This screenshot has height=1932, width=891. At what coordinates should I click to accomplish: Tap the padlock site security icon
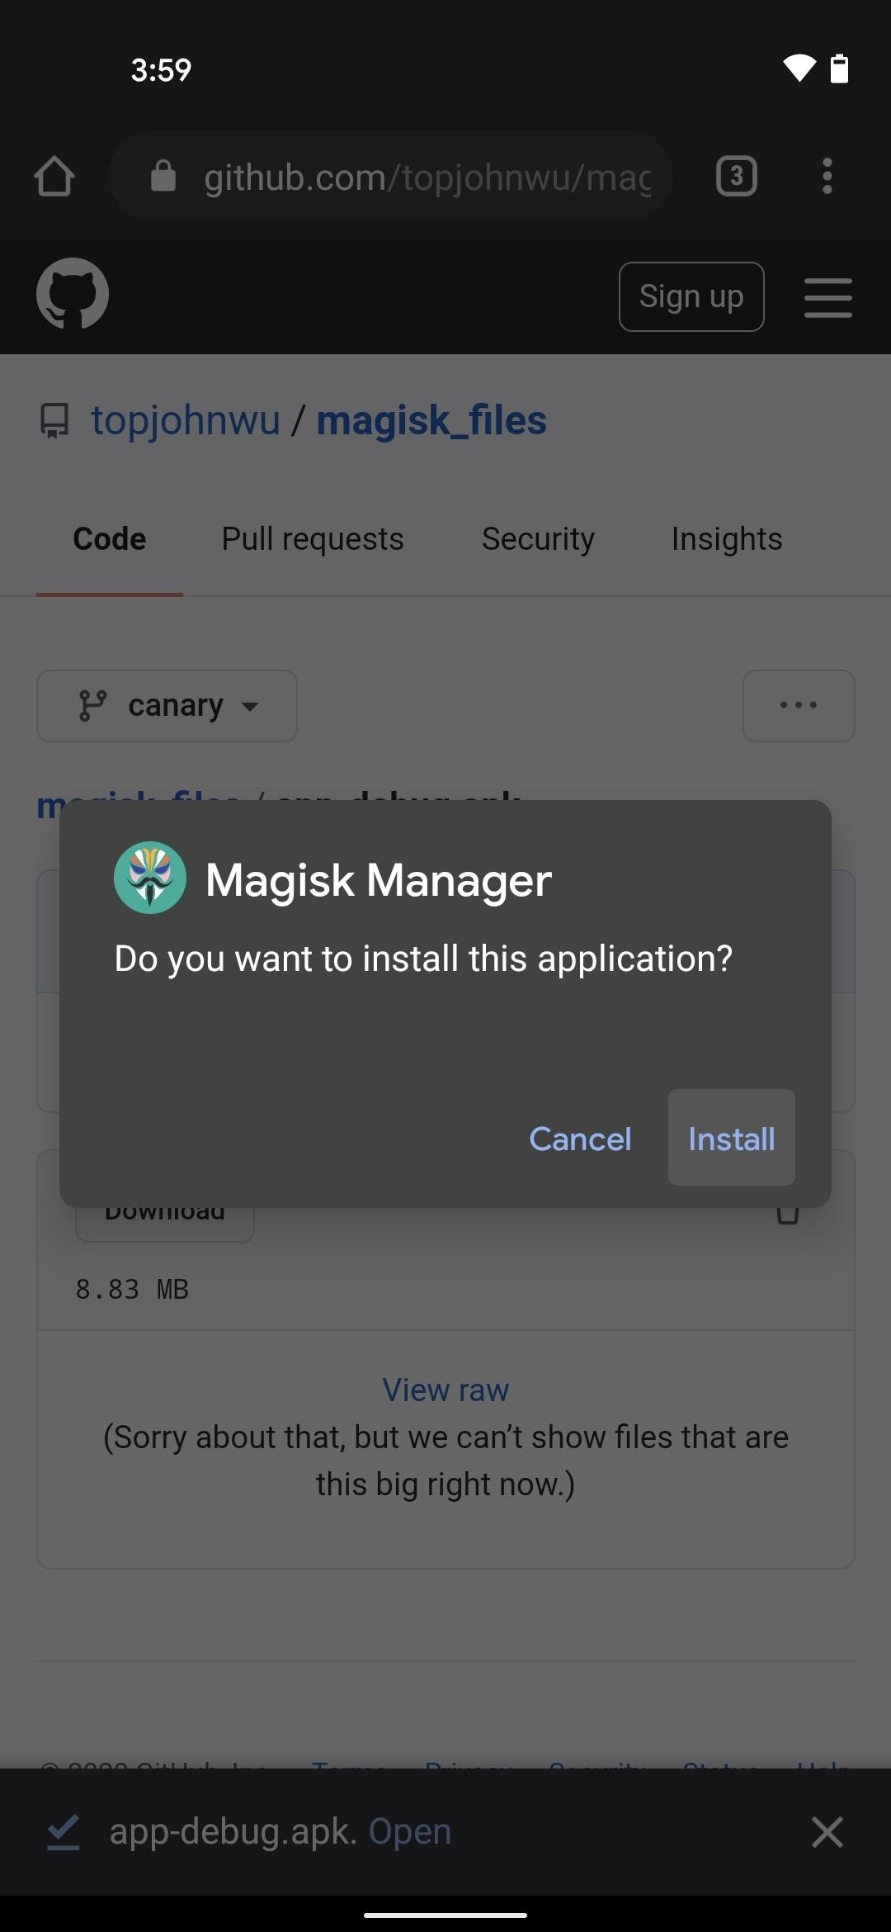pos(163,176)
